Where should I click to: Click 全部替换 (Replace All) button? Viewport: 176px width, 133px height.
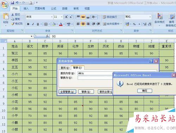[x=67, y=92]
